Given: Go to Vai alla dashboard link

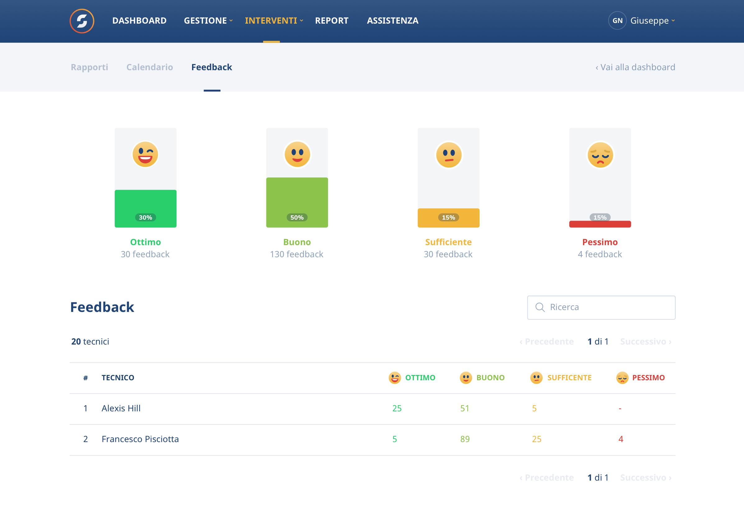Looking at the screenshot, I should click(x=635, y=67).
